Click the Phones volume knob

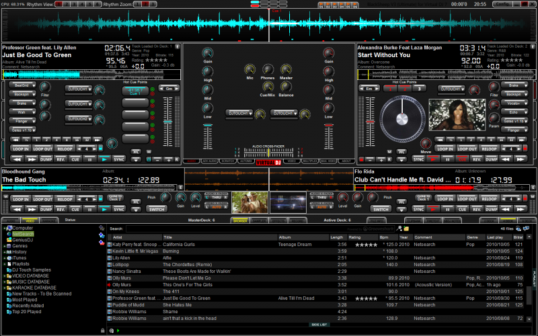click(268, 70)
